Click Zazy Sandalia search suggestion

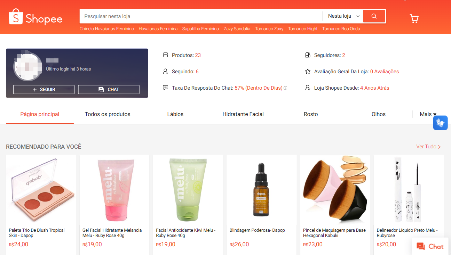click(237, 29)
